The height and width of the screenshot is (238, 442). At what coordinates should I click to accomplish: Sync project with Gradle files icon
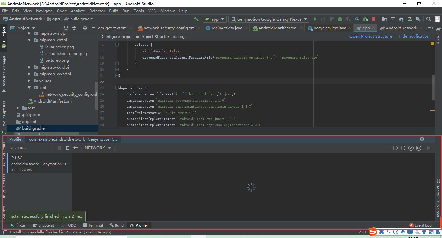pyautogui.click(x=401, y=19)
